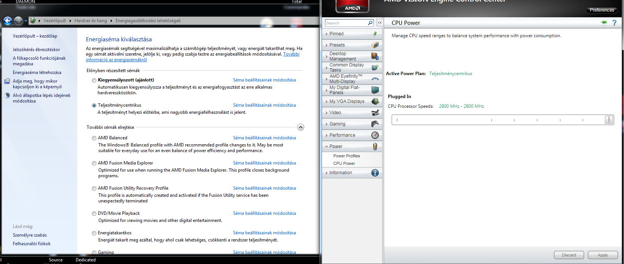Click shield icon beside 'Alvó állapotba lépés'
The image size is (624, 264).
click(7, 95)
